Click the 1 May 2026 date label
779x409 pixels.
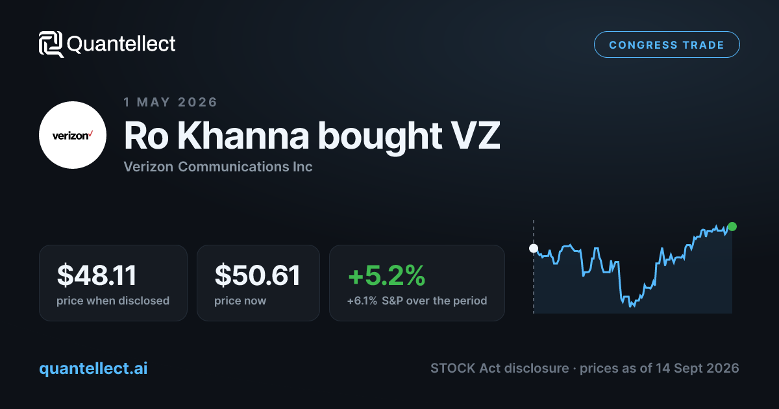click(x=171, y=102)
